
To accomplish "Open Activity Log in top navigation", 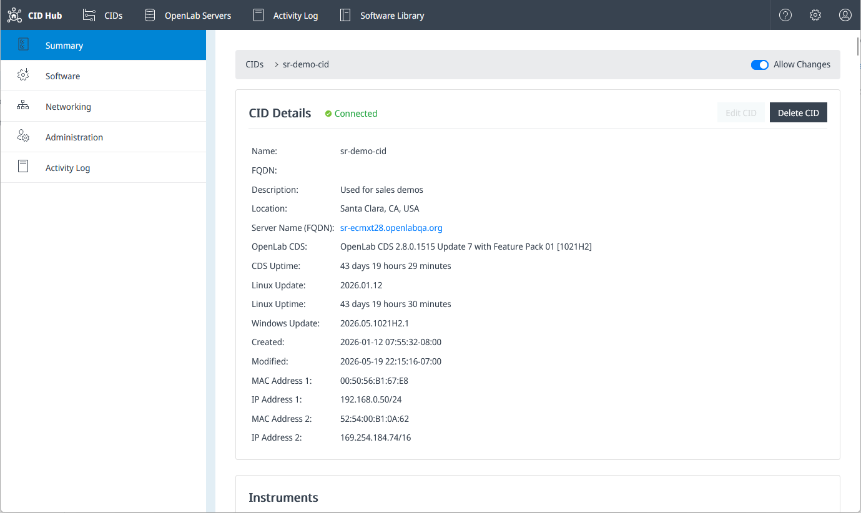I will pos(296,16).
